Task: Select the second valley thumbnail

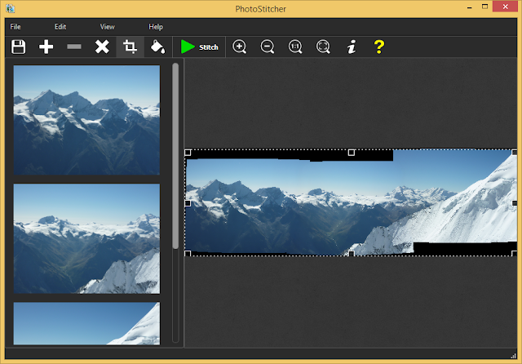Action: [x=86, y=238]
